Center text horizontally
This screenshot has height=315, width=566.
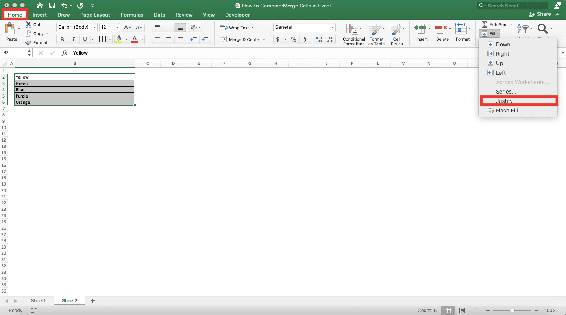pyautogui.click(x=169, y=39)
